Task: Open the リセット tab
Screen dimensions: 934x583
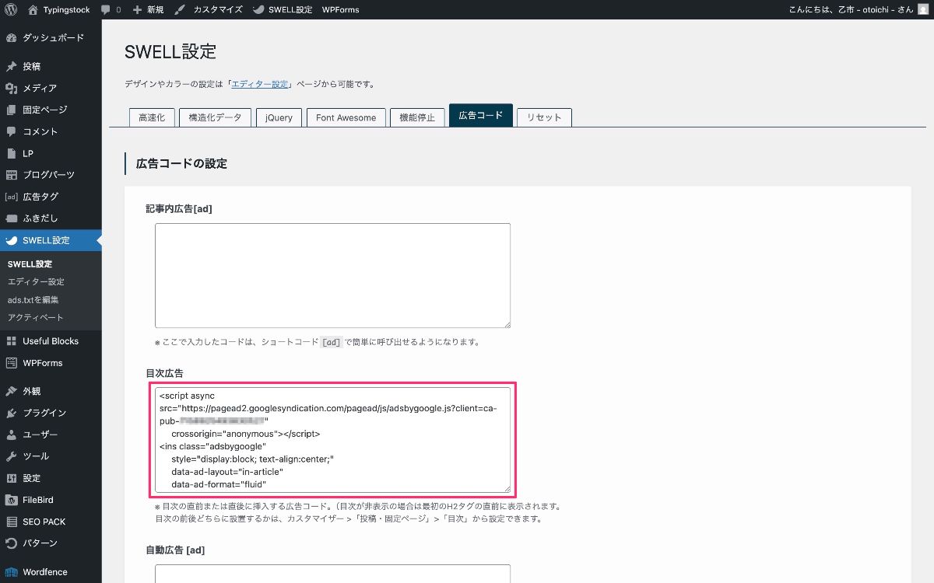Action: (544, 117)
